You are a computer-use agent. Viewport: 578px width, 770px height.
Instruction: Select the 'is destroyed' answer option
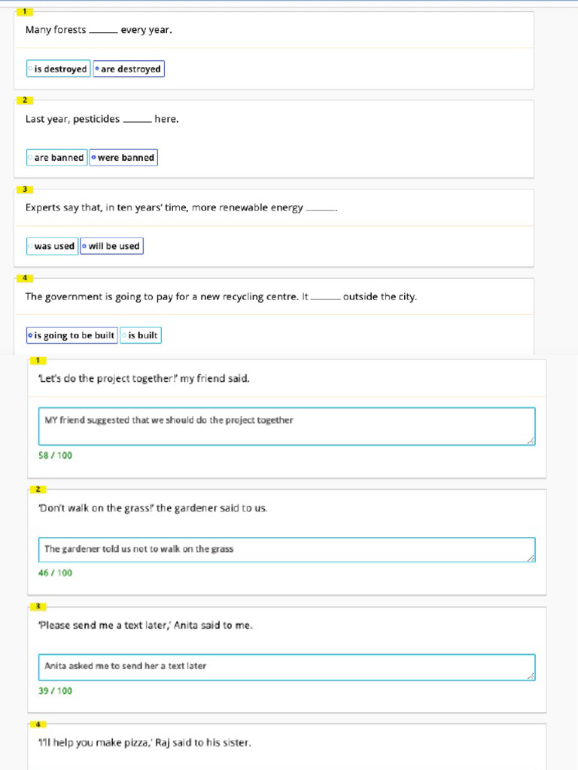pos(58,69)
